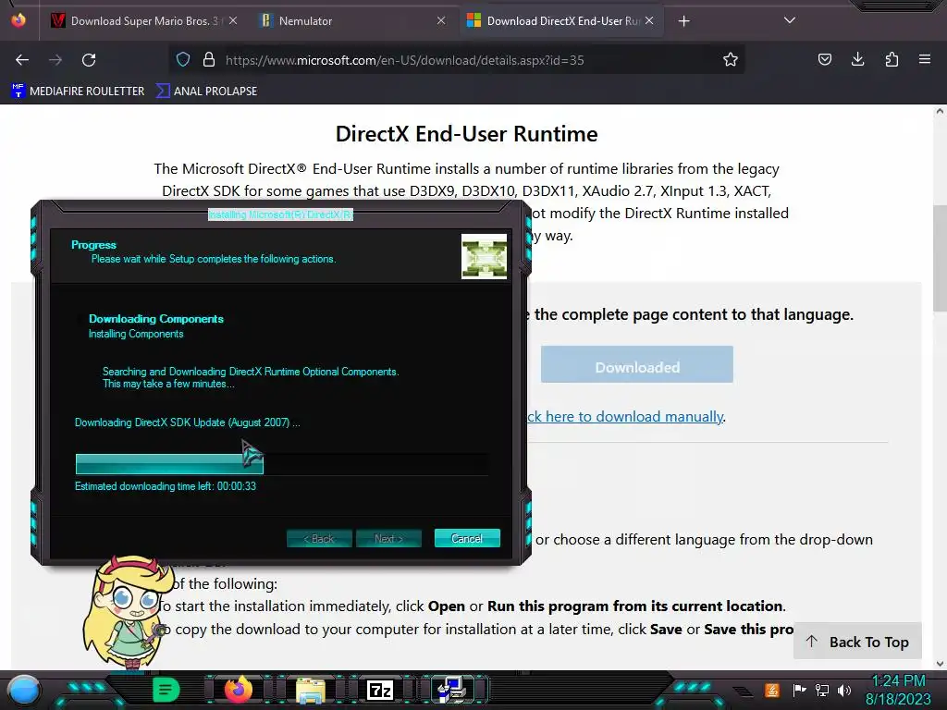947x710 pixels.
Task: Close the DirectX End-User Runtime tab
Action: (649, 20)
